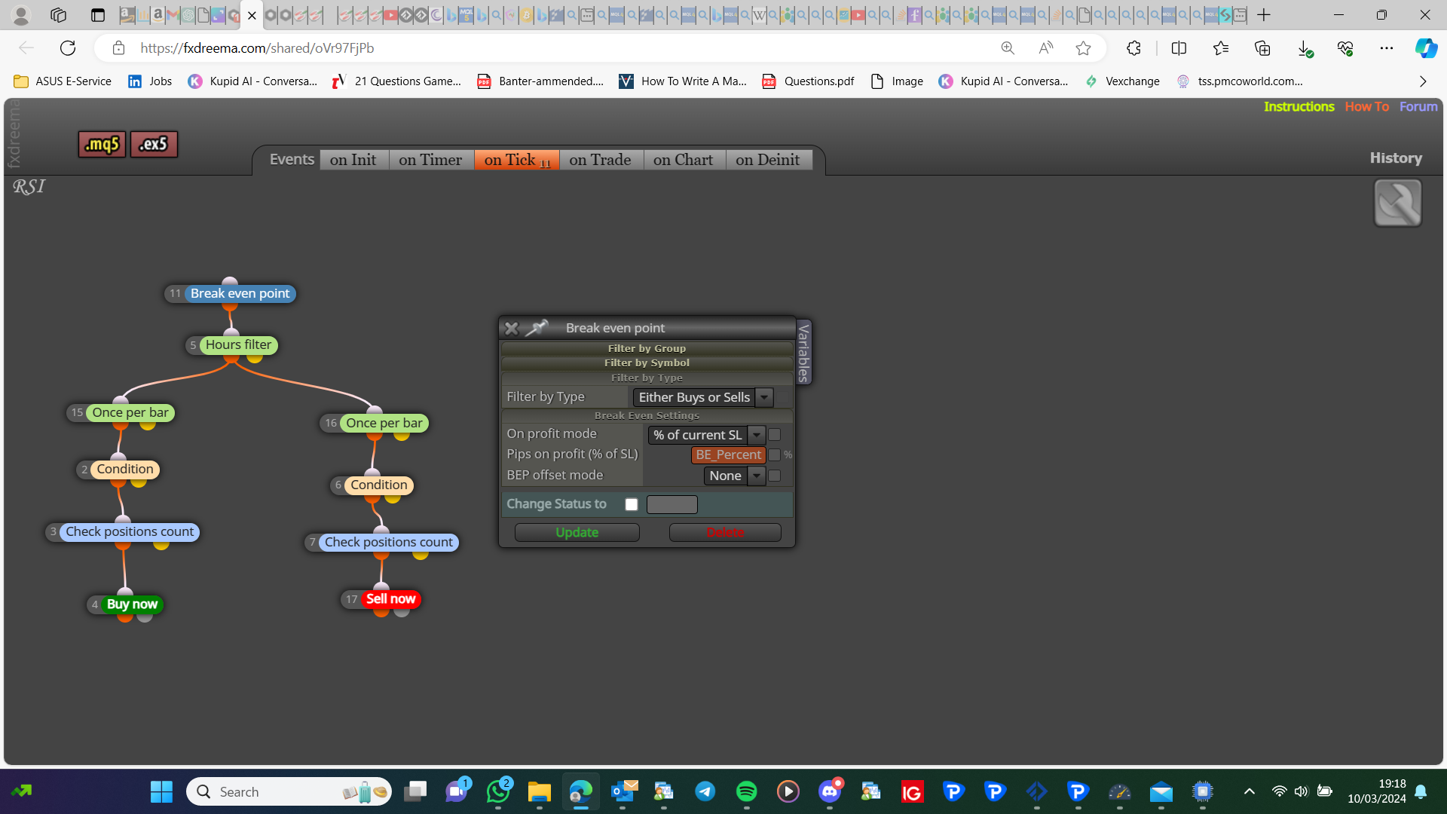Image resolution: width=1447 pixels, height=814 pixels.
Task: Open Discord from the taskbar
Action: (x=830, y=791)
